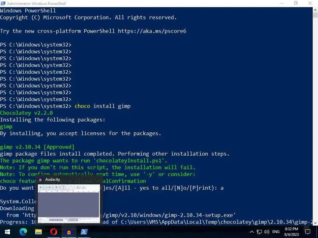Click the https://aka.ms/pscore6 link text
318x238 pixels.
pos(152,31)
